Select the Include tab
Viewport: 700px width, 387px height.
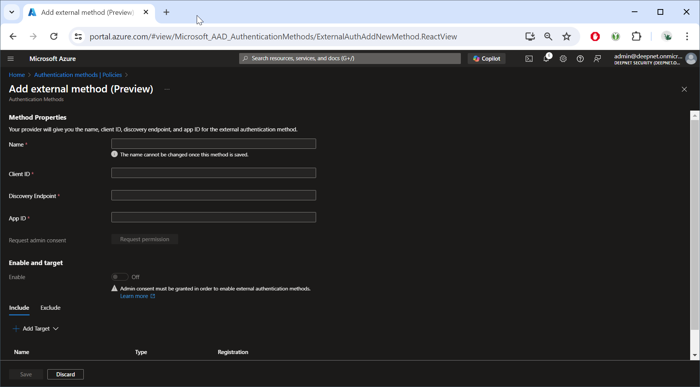pos(19,308)
